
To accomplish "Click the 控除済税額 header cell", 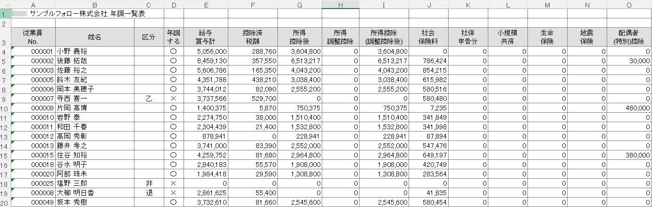I will [253, 37].
